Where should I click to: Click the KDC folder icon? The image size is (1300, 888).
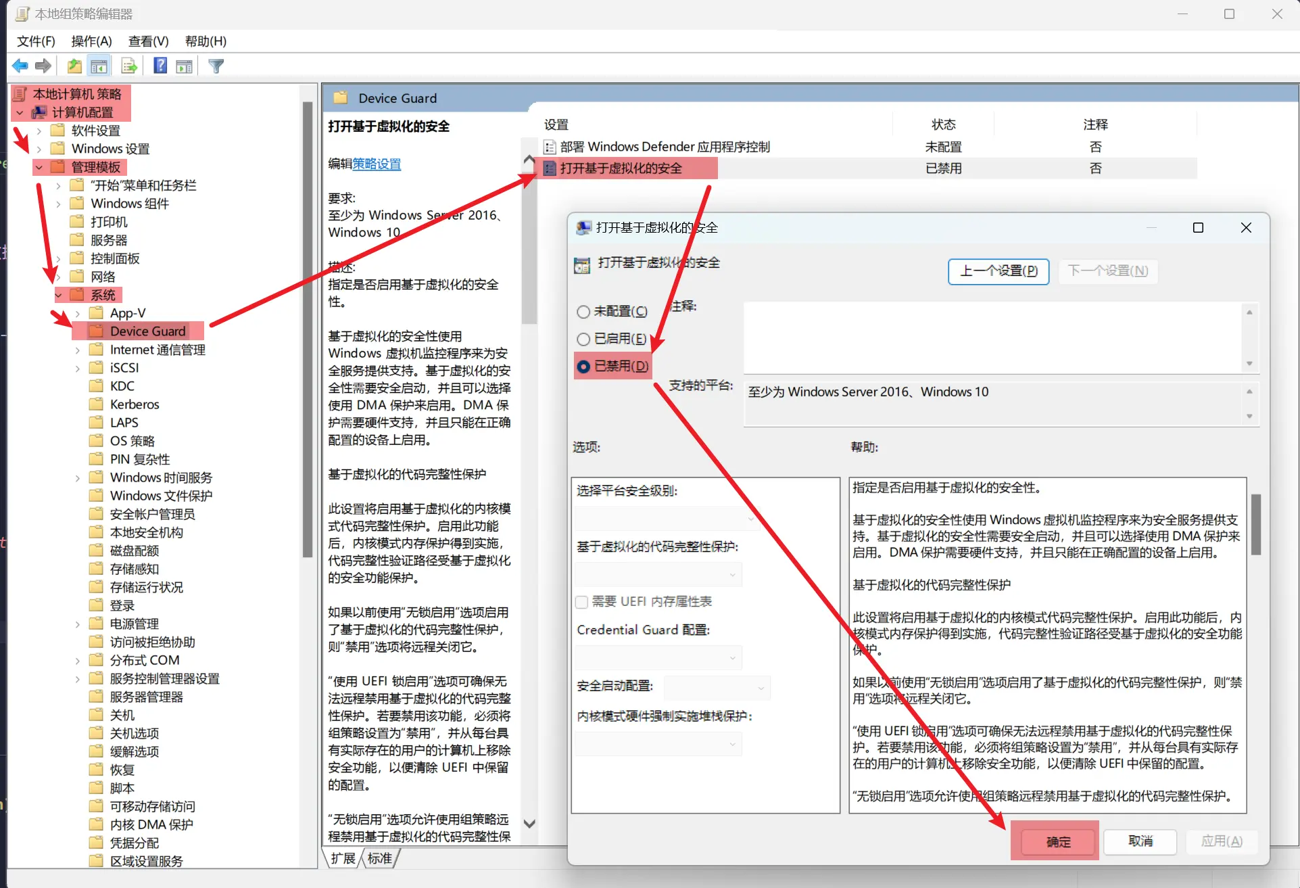tap(97, 385)
